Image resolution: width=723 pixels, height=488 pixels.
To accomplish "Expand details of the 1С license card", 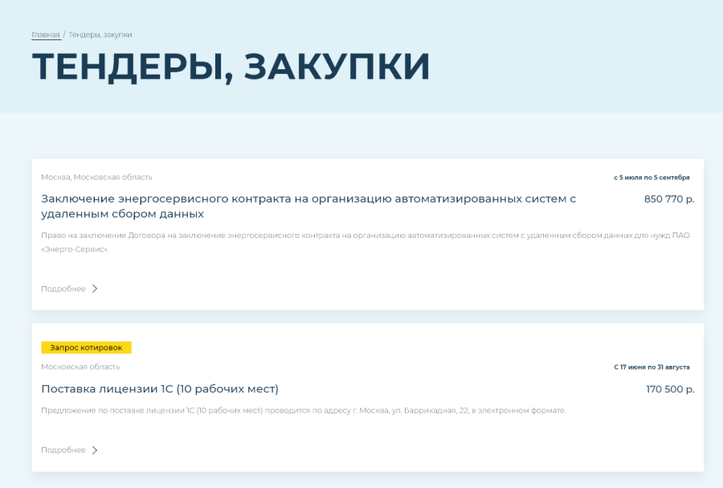I will coord(72,450).
